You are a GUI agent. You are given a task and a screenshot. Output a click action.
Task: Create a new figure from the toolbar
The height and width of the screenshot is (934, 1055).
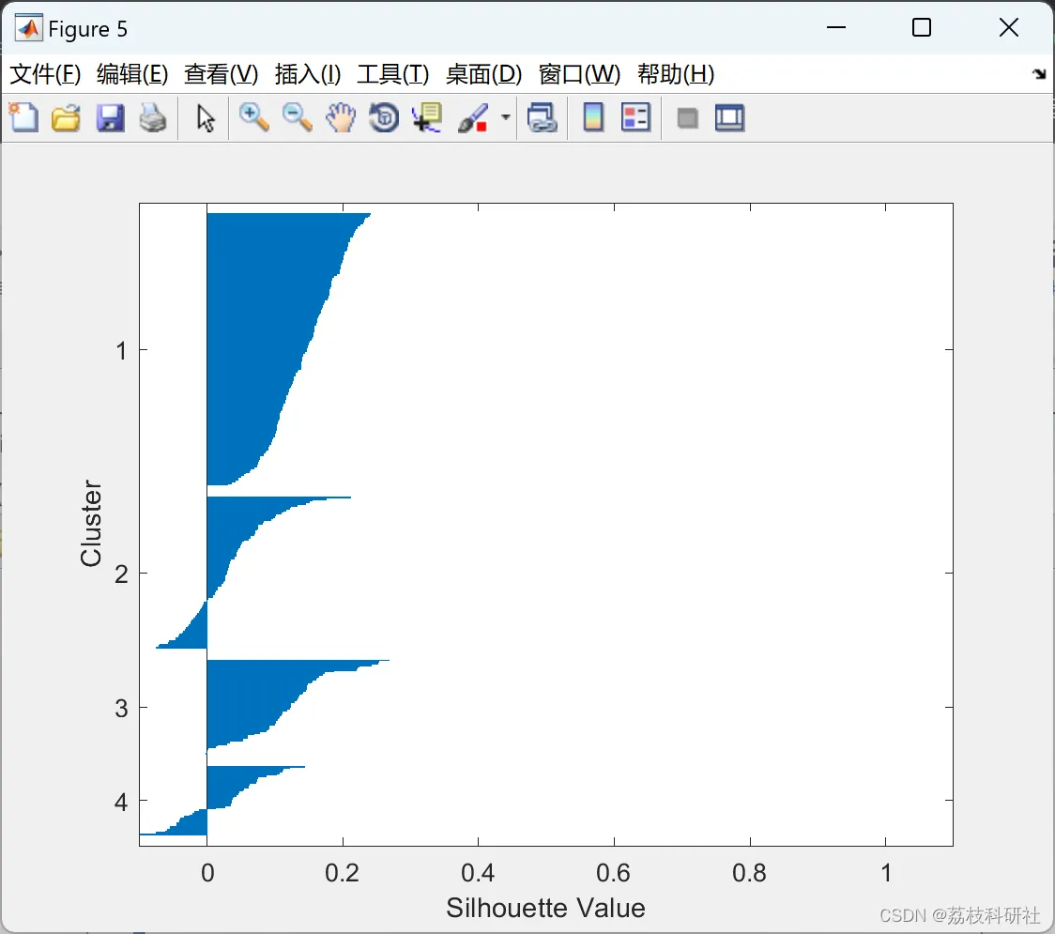tap(23, 117)
